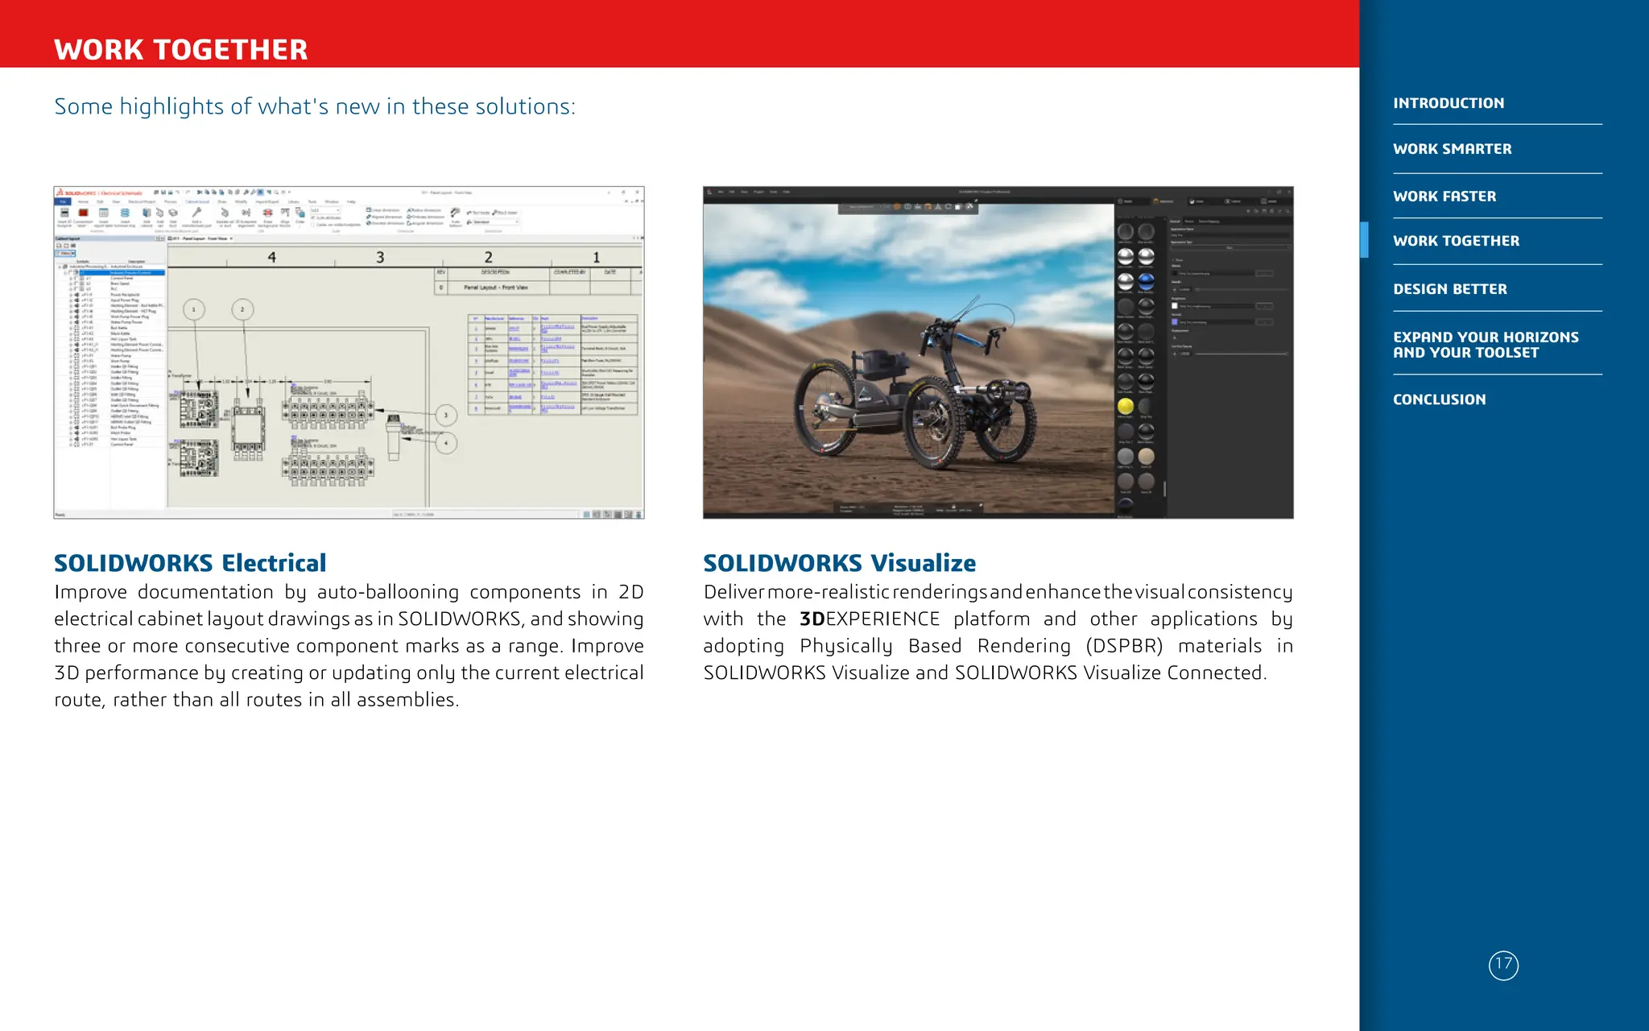Click the SOLIDWORKS Visualize heading
Image resolution: width=1649 pixels, height=1031 pixels.
839,563
